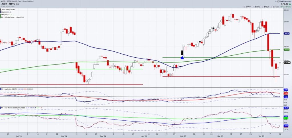Click the _ABBV - AbbVie Inc. title
292x138 pixels.
pos(10,4)
